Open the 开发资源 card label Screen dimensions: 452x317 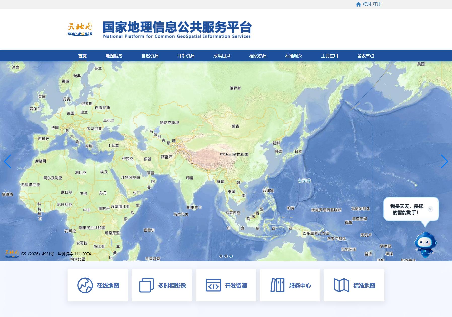pyautogui.click(x=236, y=286)
